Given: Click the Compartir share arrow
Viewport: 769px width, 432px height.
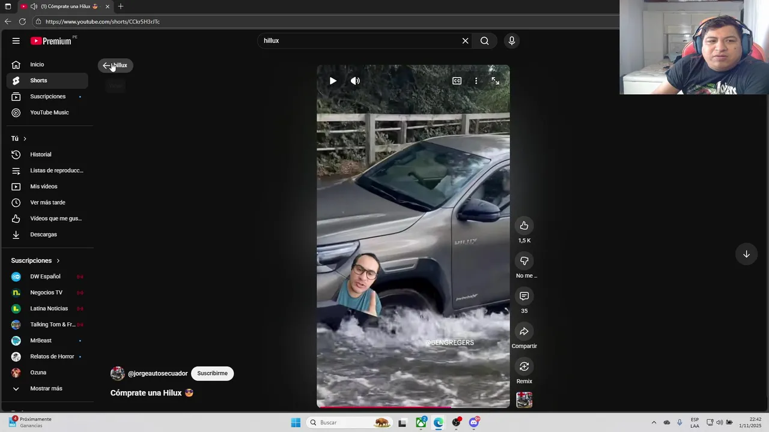Looking at the screenshot, I should click(x=524, y=331).
